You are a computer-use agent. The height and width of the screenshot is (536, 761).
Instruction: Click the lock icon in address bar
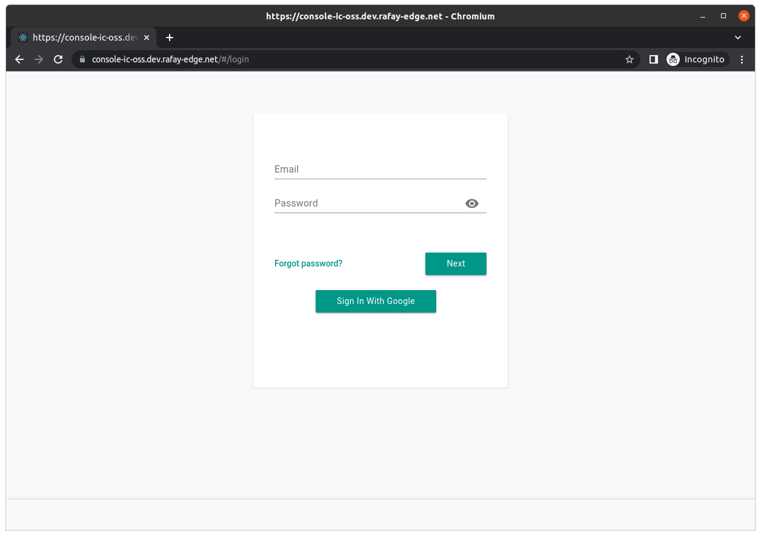[82, 59]
